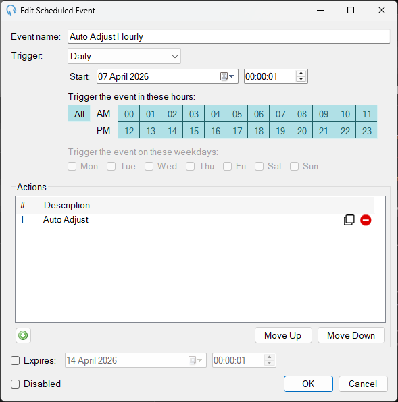Toggle hour 20
This screenshot has width=398, height=402.
[x=302, y=130]
